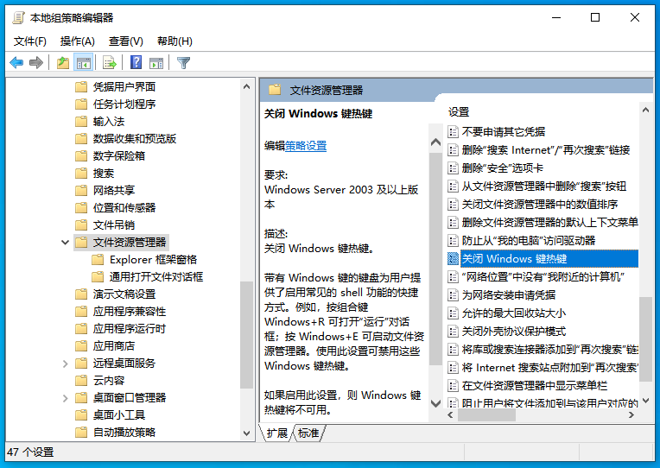Click policy icon beside 允许的最大回收站大小
Screen dimensions: 660x468
pos(453,313)
